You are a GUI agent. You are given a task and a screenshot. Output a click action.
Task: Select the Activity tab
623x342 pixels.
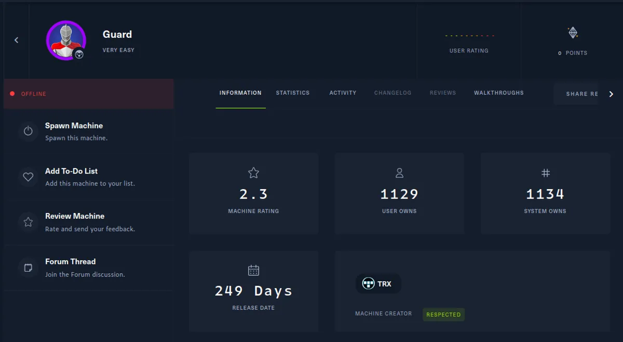pyautogui.click(x=343, y=93)
